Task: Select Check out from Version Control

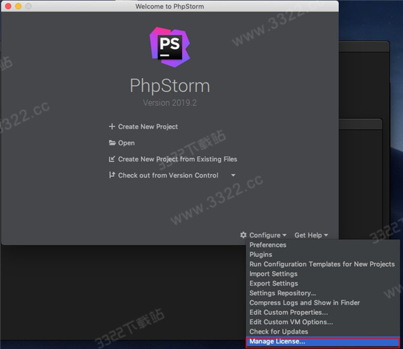Action: coord(168,176)
